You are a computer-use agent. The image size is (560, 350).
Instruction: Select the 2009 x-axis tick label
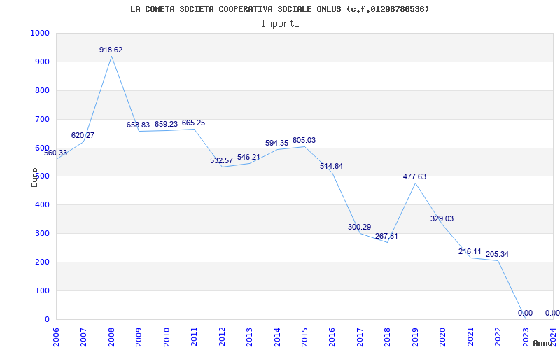[x=139, y=337]
